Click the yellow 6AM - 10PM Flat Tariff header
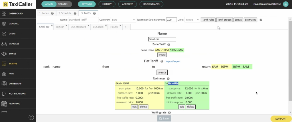 pyautogui.click(x=221, y=67)
